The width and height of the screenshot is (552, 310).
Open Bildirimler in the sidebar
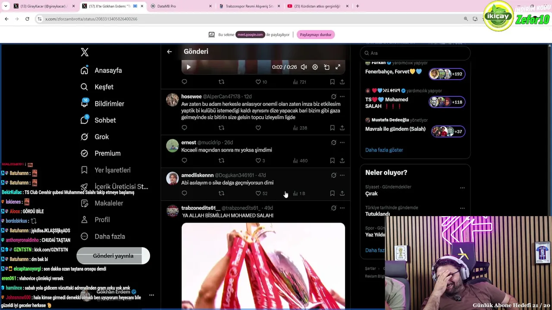(103, 104)
